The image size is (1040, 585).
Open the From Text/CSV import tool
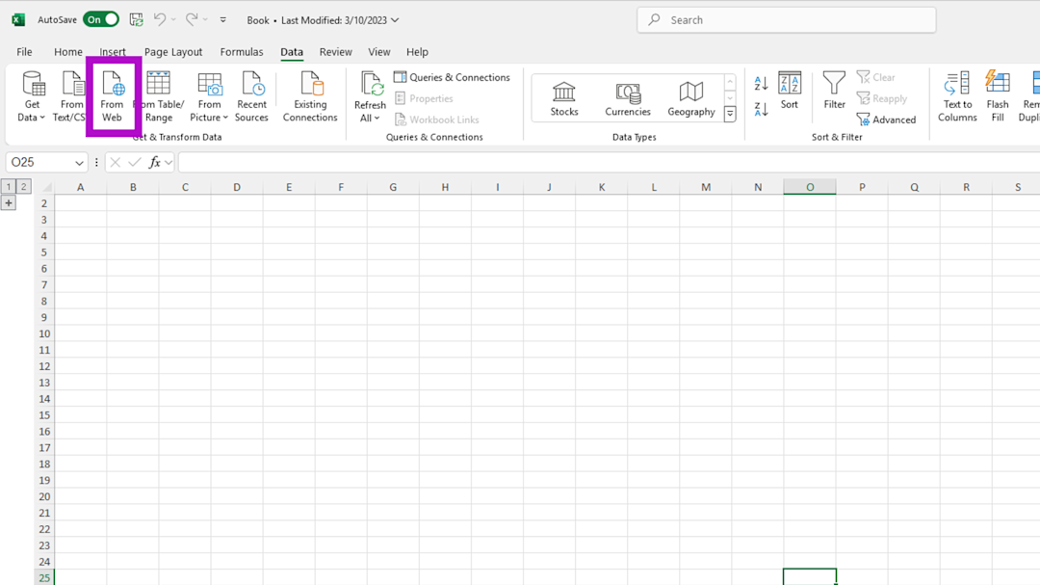pyautogui.click(x=70, y=94)
